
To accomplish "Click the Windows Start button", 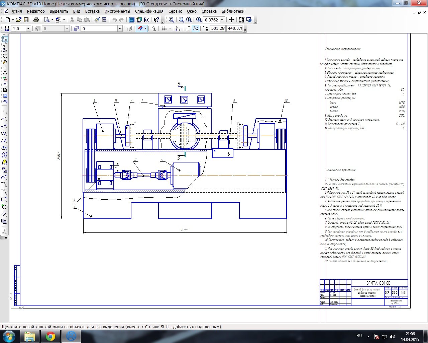I will 9,336.
